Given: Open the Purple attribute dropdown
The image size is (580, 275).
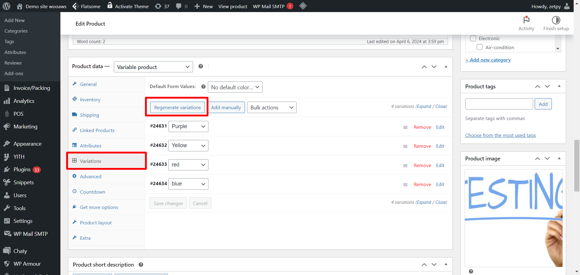Looking at the screenshot, I should click(188, 126).
